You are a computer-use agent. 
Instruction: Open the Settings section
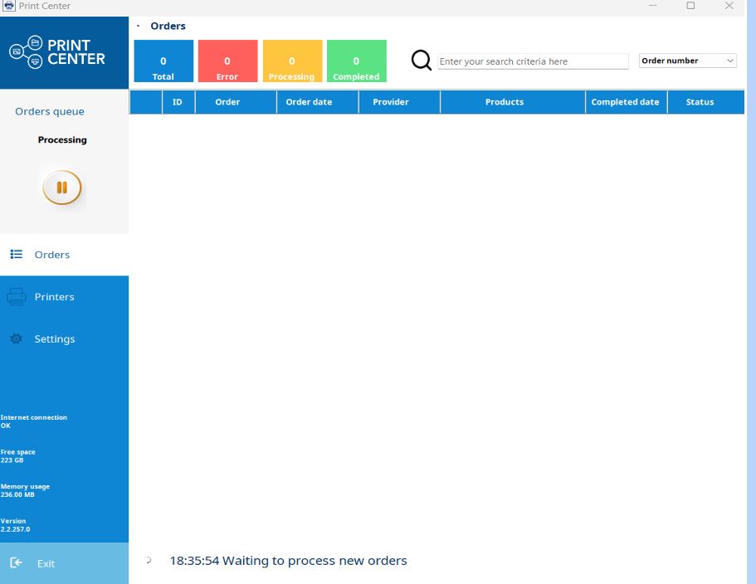click(55, 339)
